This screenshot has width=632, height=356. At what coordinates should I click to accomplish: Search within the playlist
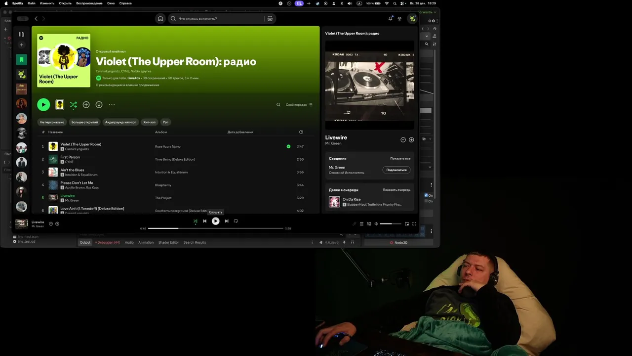(x=278, y=105)
